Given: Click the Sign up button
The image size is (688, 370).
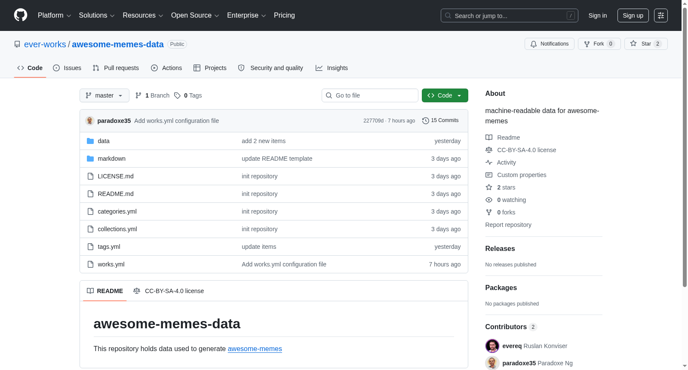Looking at the screenshot, I should click(x=633, y=15).
